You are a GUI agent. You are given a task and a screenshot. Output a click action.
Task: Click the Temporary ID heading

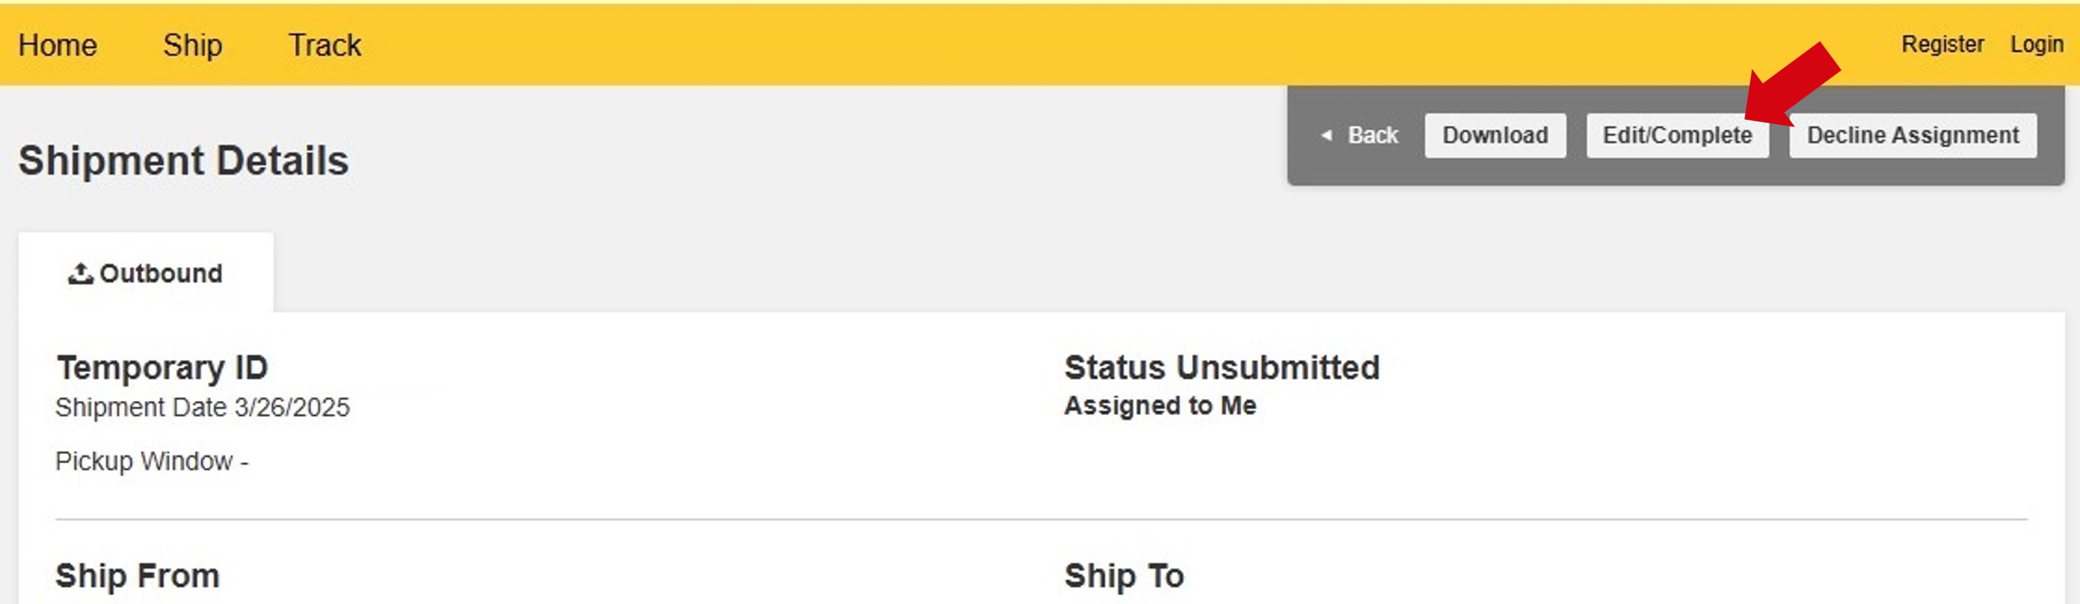[x=162, y=367]
